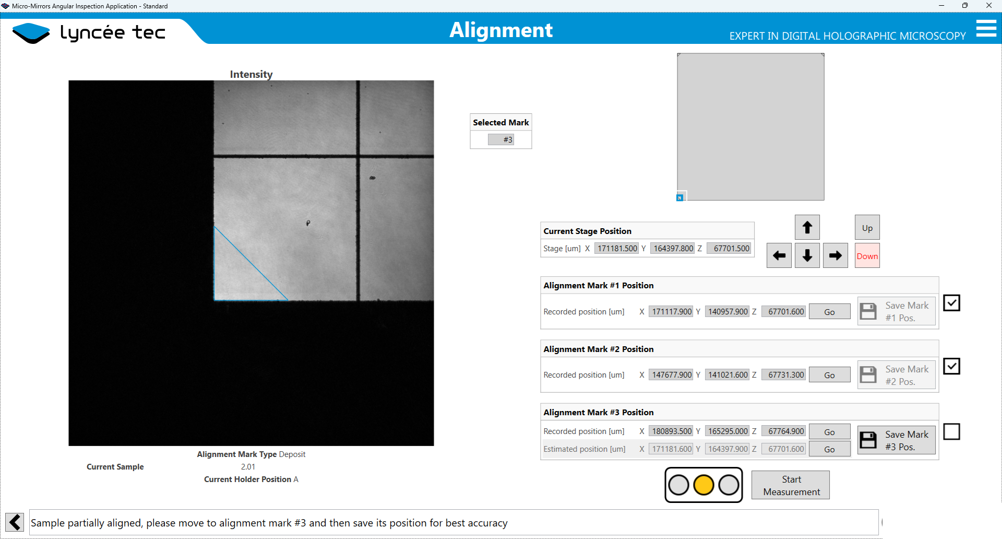Click the Save Mark #2 Pos. button
This screenshot has height=539, width=1002.
pos(896,375)
